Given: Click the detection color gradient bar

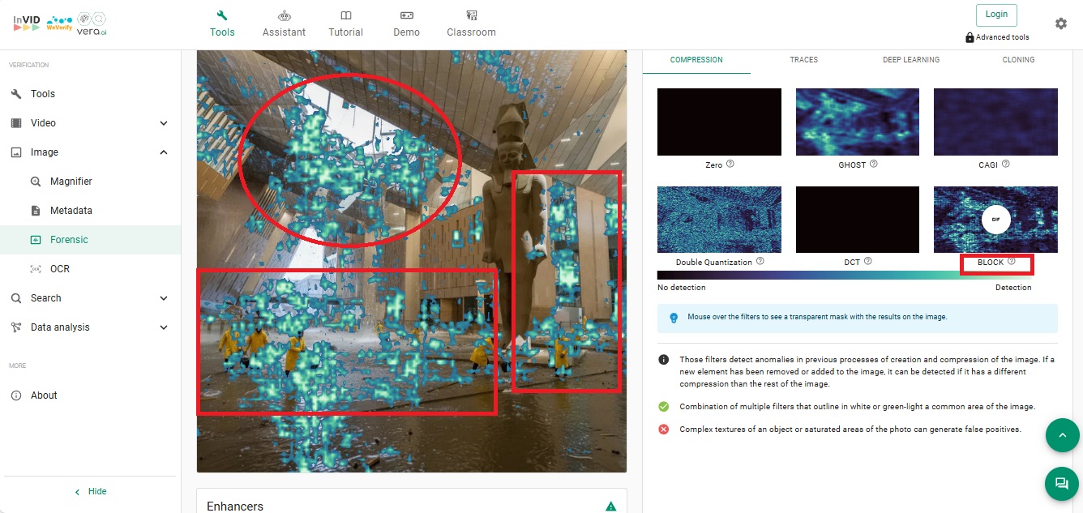Looking at the screenshot, I should pyautogui.click(x=843, y=276).
